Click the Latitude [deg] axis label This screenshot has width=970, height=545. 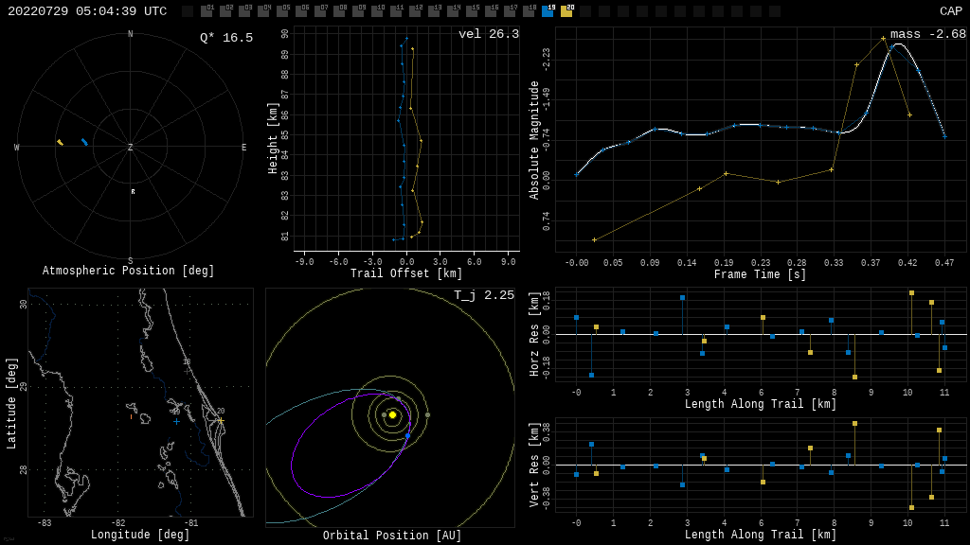[x=11, y=403]
